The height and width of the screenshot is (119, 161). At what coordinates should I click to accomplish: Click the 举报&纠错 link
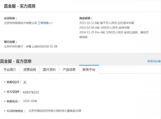pos(154,61)
